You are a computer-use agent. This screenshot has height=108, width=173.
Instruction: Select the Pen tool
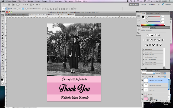coord(2,55)
